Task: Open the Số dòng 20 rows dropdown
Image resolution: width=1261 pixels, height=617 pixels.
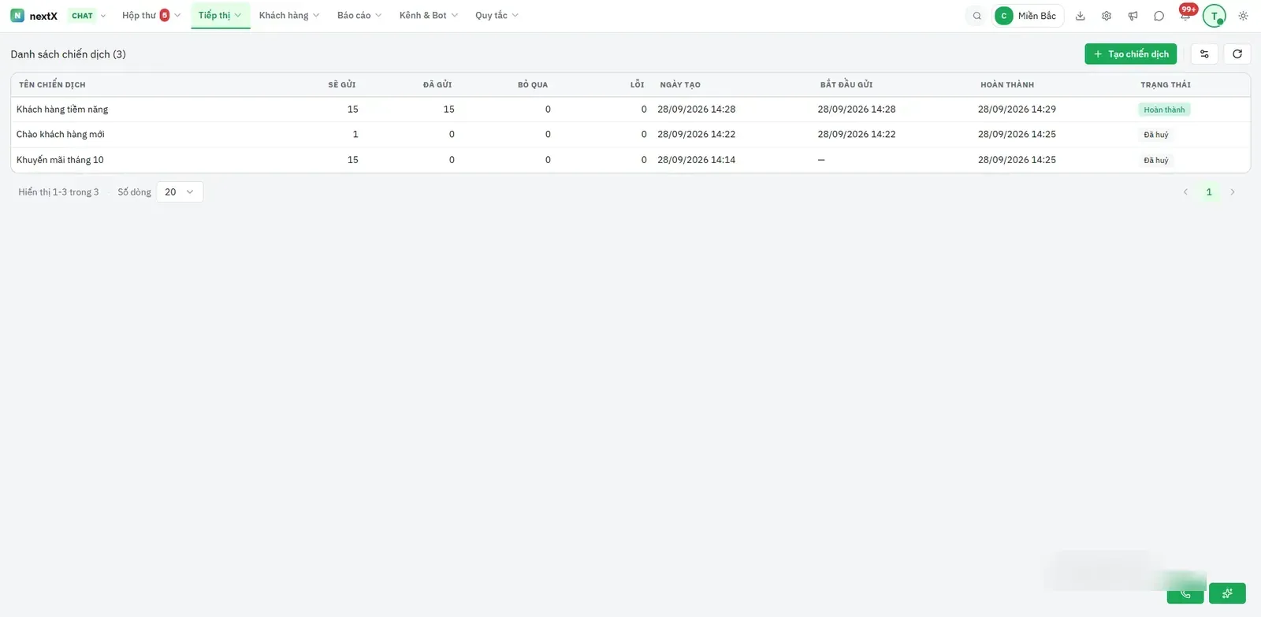Action: pos(180,192)
